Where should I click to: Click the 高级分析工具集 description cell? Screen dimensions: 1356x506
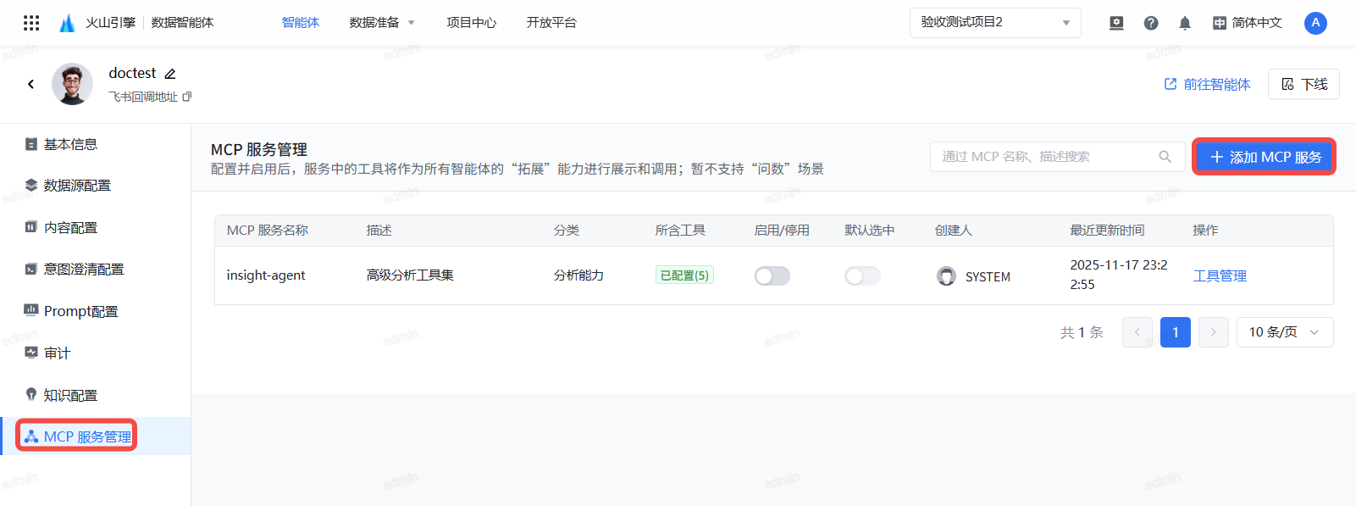(x=410, y=275)
